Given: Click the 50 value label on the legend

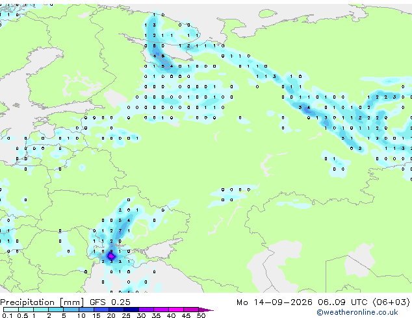Looking at the screenshot, I should click(201, 315).
